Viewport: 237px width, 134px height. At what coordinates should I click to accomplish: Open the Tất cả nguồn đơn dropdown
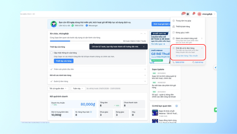pos(58,89)
